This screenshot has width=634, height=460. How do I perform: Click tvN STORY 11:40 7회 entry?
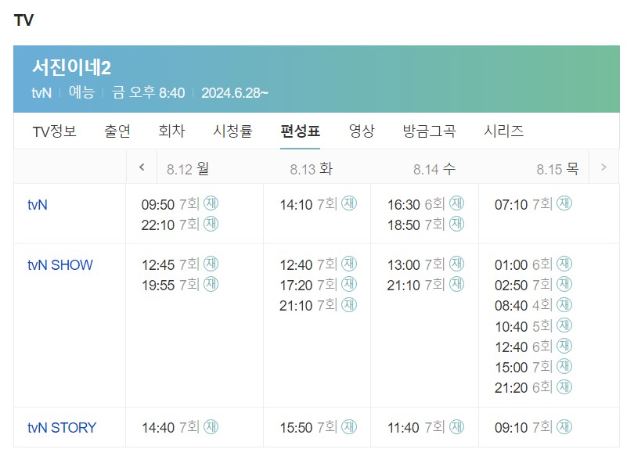pyautogui.click(x=426, y=427)
